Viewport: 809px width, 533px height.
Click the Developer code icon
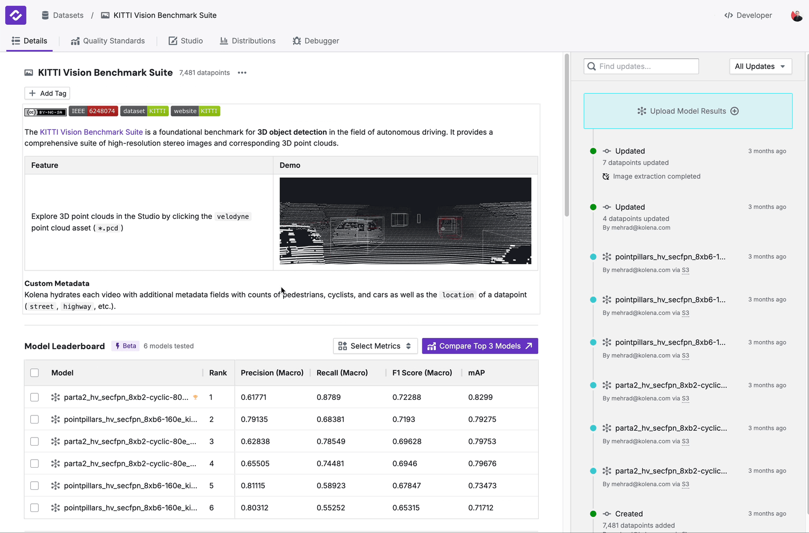click(x=729, y=15)
